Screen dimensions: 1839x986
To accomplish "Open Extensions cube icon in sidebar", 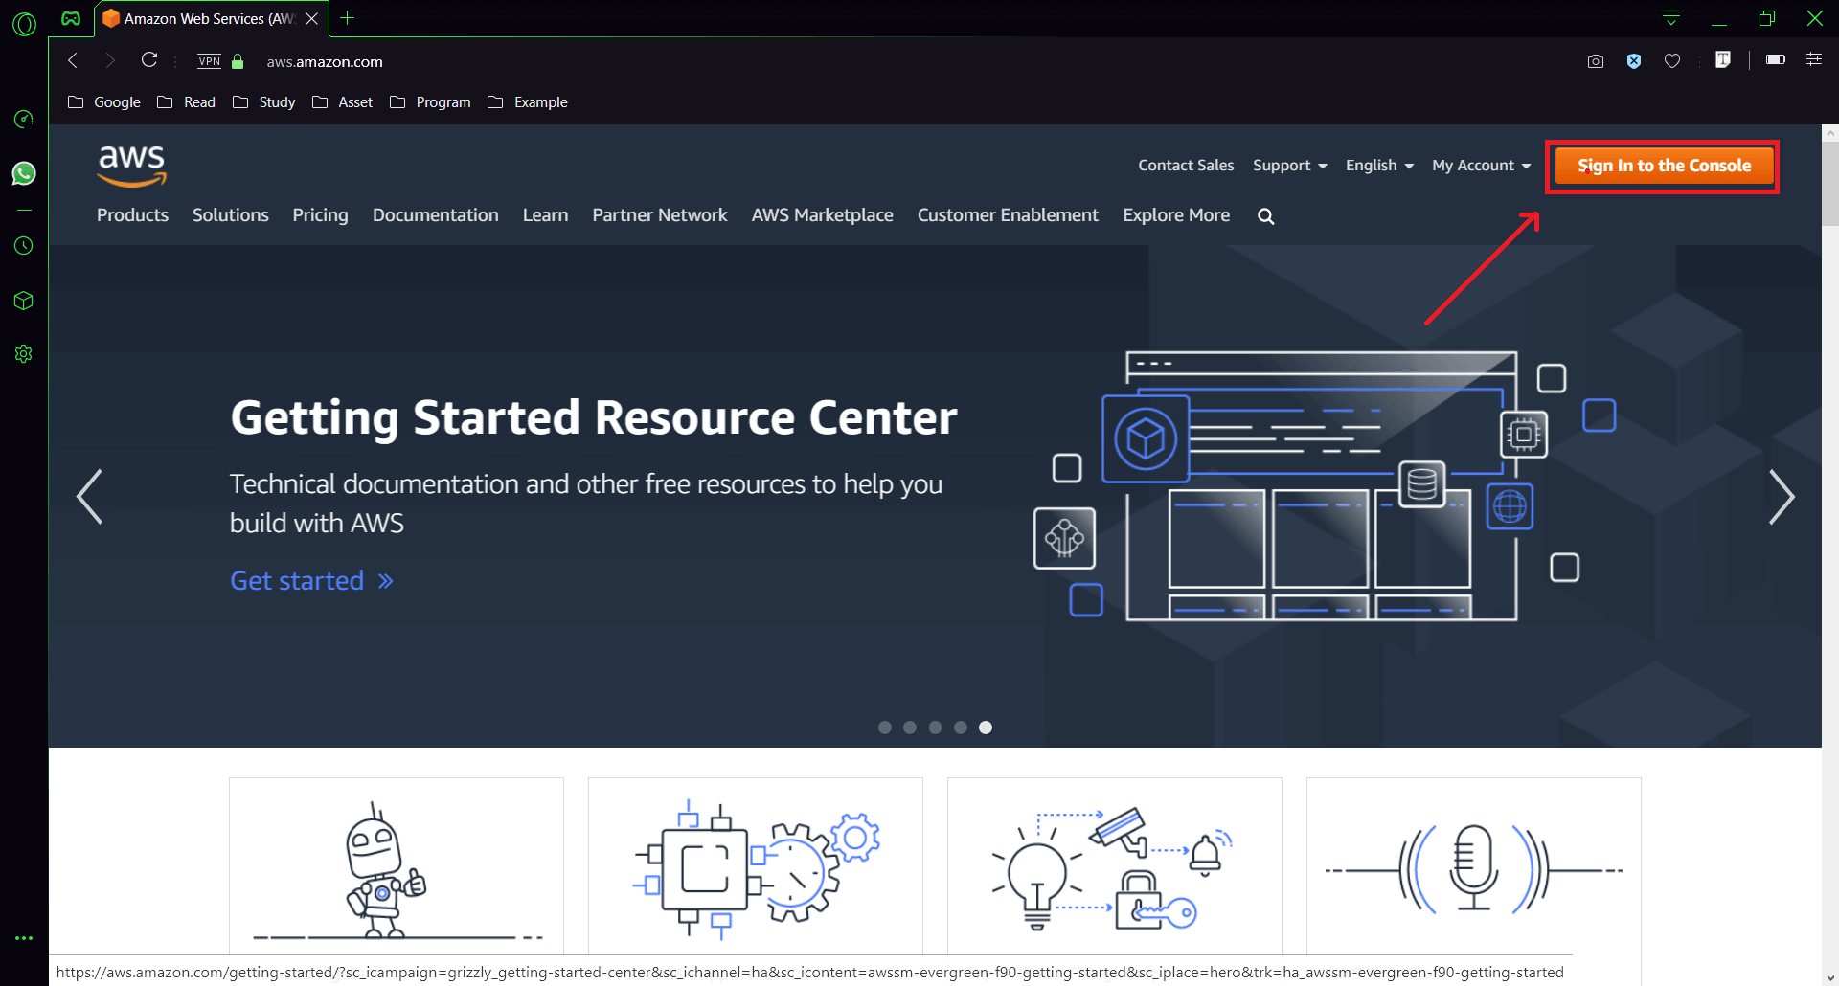I will coord(24,301).
